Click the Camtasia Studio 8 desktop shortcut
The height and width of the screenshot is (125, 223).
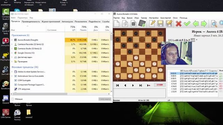(x=6, y=14)
